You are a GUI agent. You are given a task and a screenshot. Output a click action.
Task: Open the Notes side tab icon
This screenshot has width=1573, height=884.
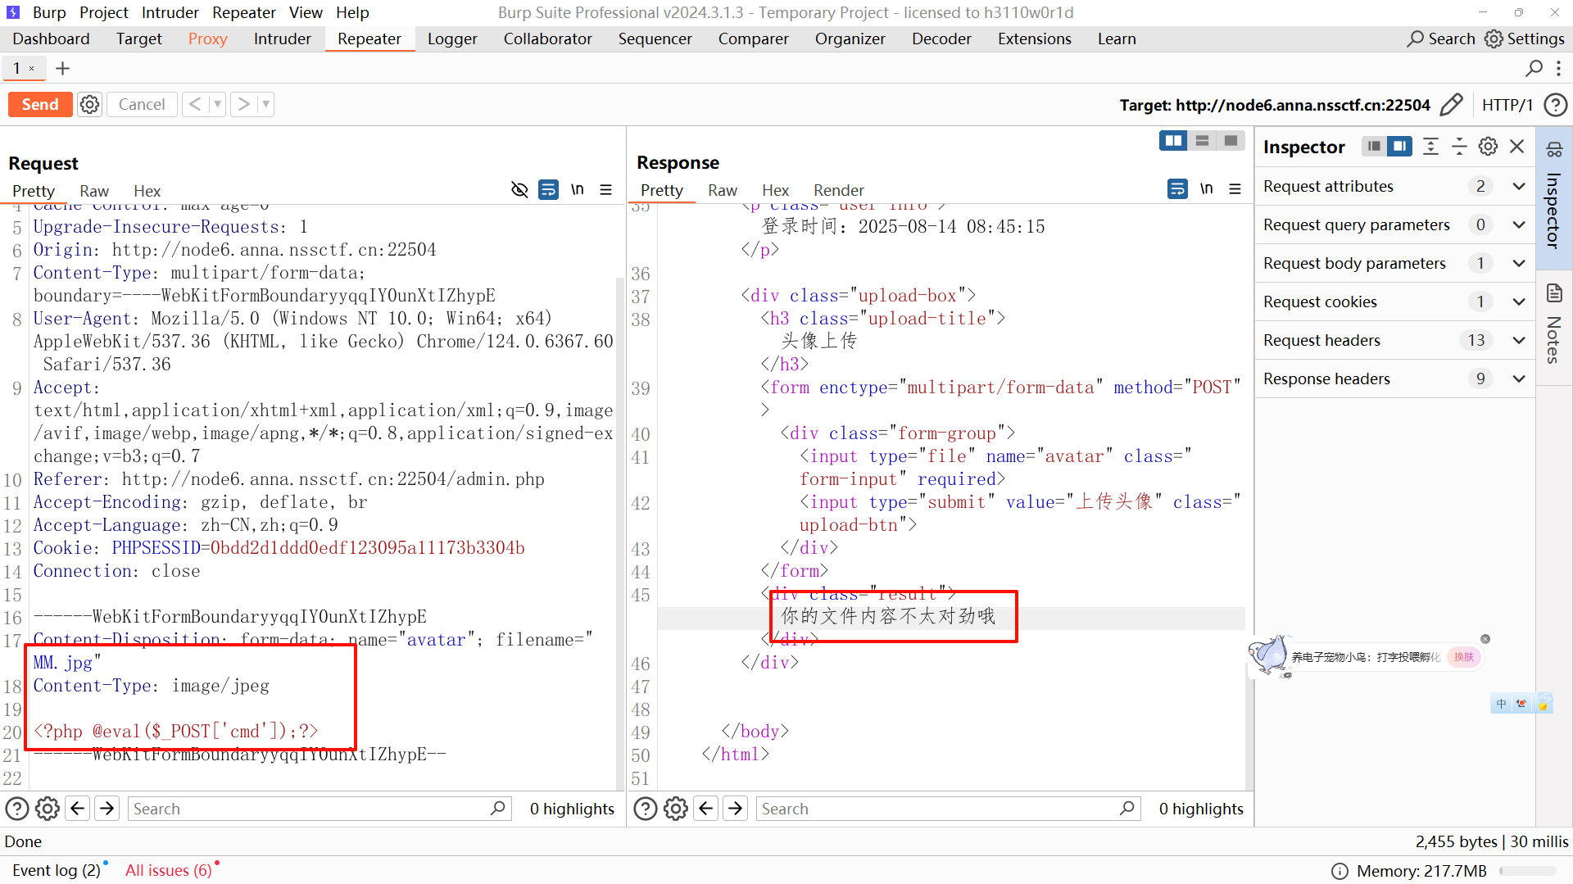pos(1554,293)
